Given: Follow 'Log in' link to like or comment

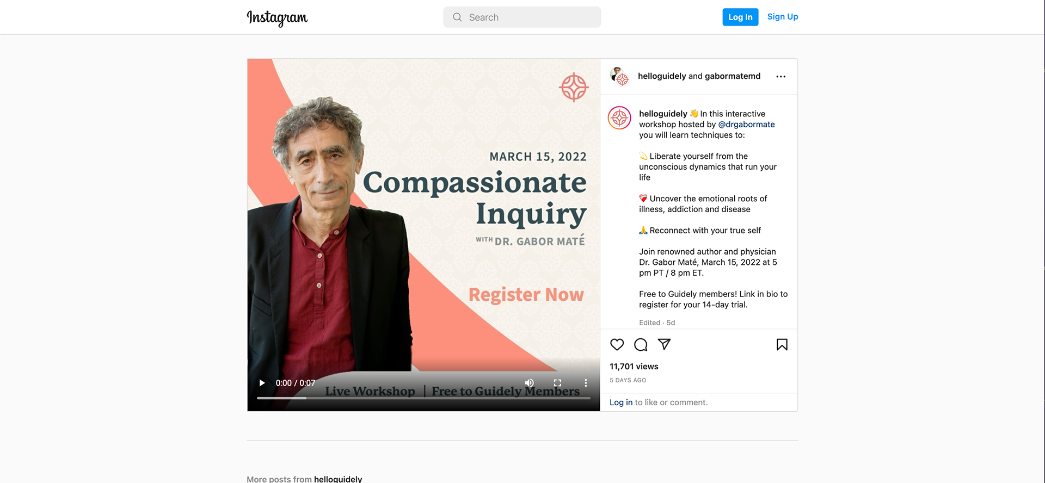Looking at the screenshot, I should [621, 403].
